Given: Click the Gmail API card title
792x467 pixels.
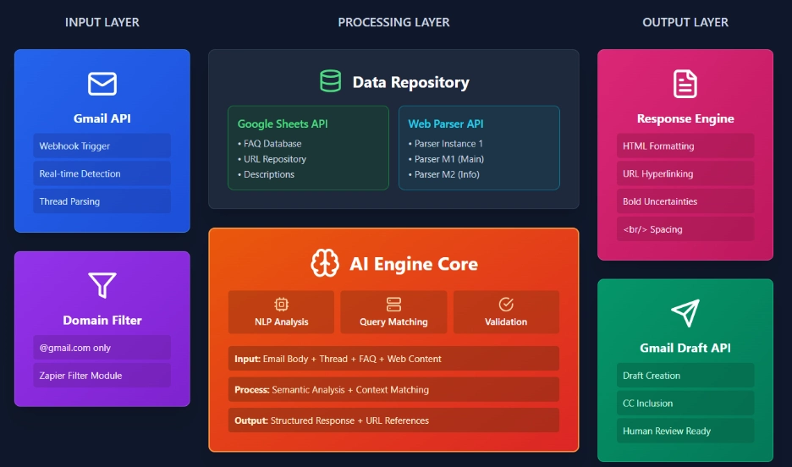Looking at the screenshot, I should [102, 118].
